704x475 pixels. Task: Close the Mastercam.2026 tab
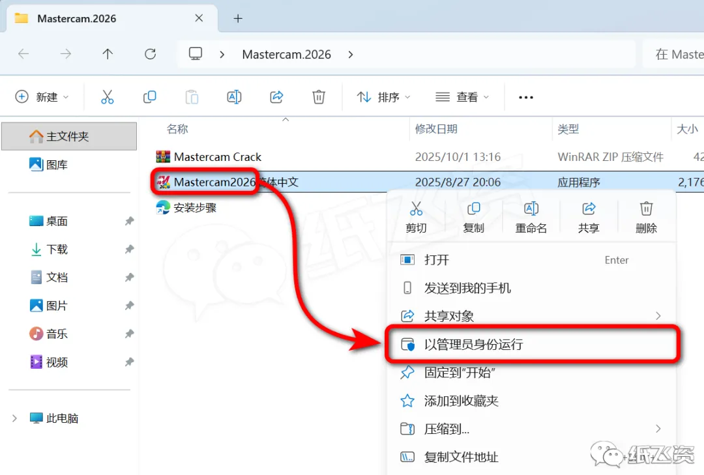(199, 18)
